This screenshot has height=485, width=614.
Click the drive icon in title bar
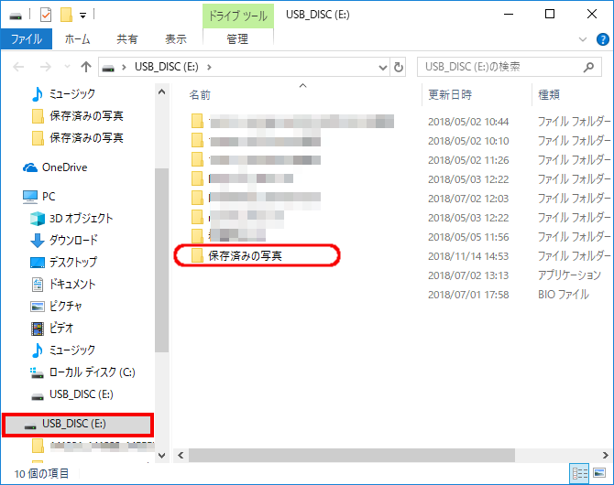[16, 16]
